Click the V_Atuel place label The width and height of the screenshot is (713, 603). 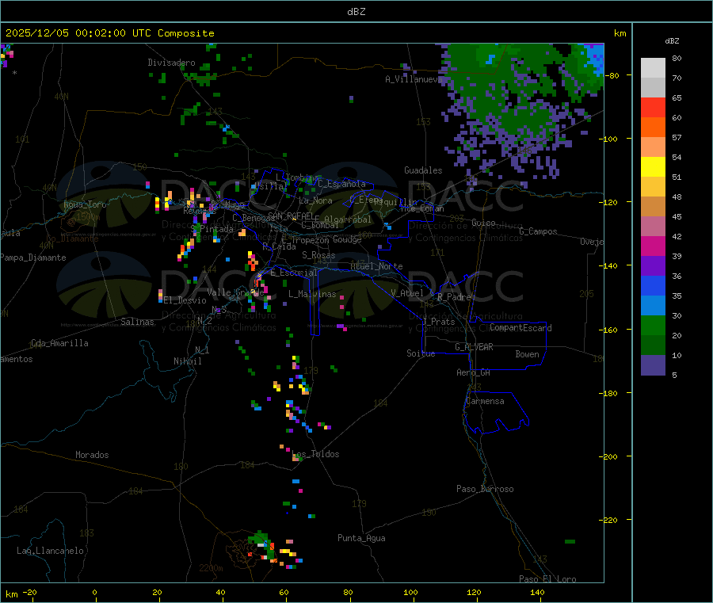(x=407, y=293)
